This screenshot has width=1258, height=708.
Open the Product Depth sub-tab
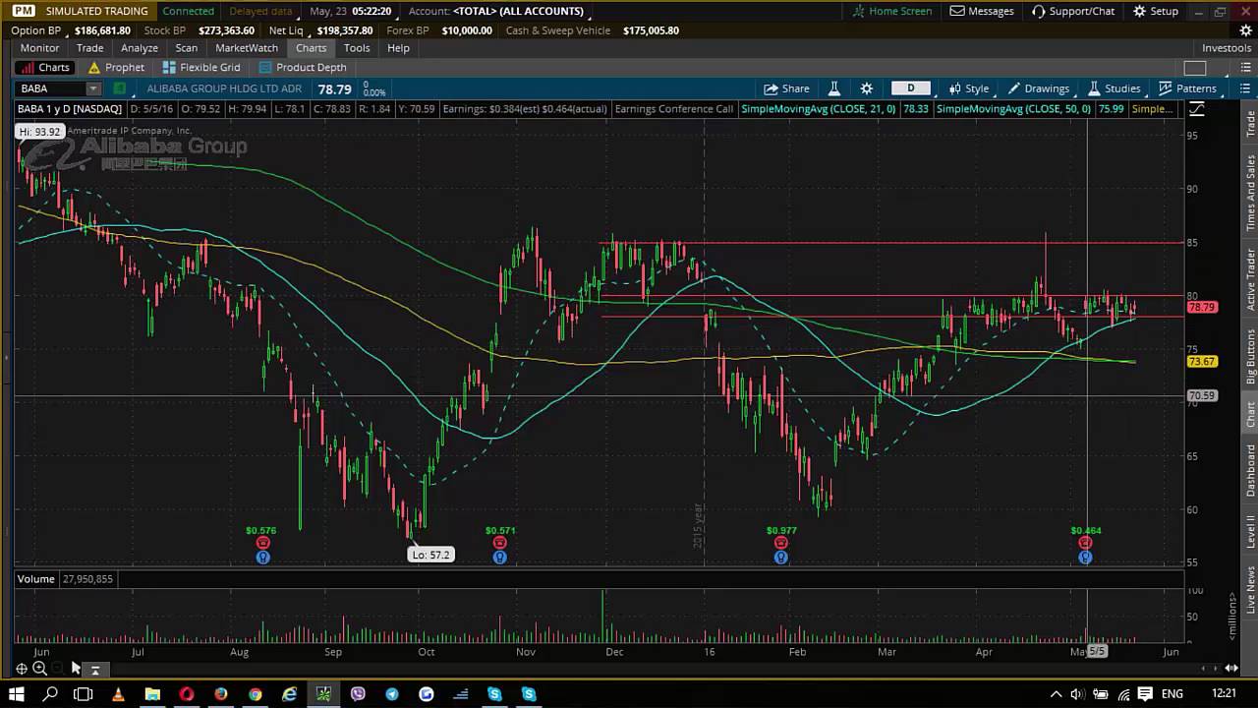pos(303,68)
